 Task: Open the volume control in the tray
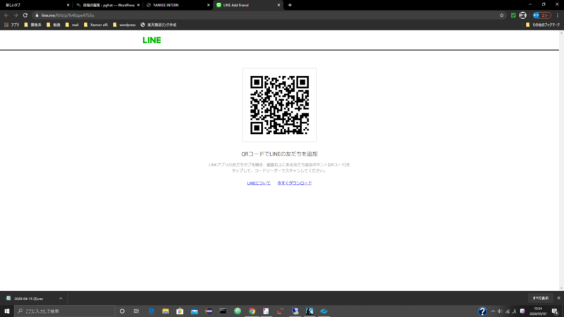(x=500, y=311)
